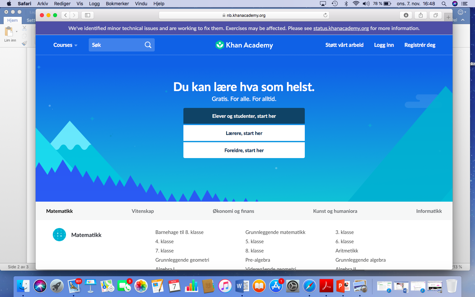Open FaceTime in the dock
The height and width of the screenshot is (297, 475).
124,286
